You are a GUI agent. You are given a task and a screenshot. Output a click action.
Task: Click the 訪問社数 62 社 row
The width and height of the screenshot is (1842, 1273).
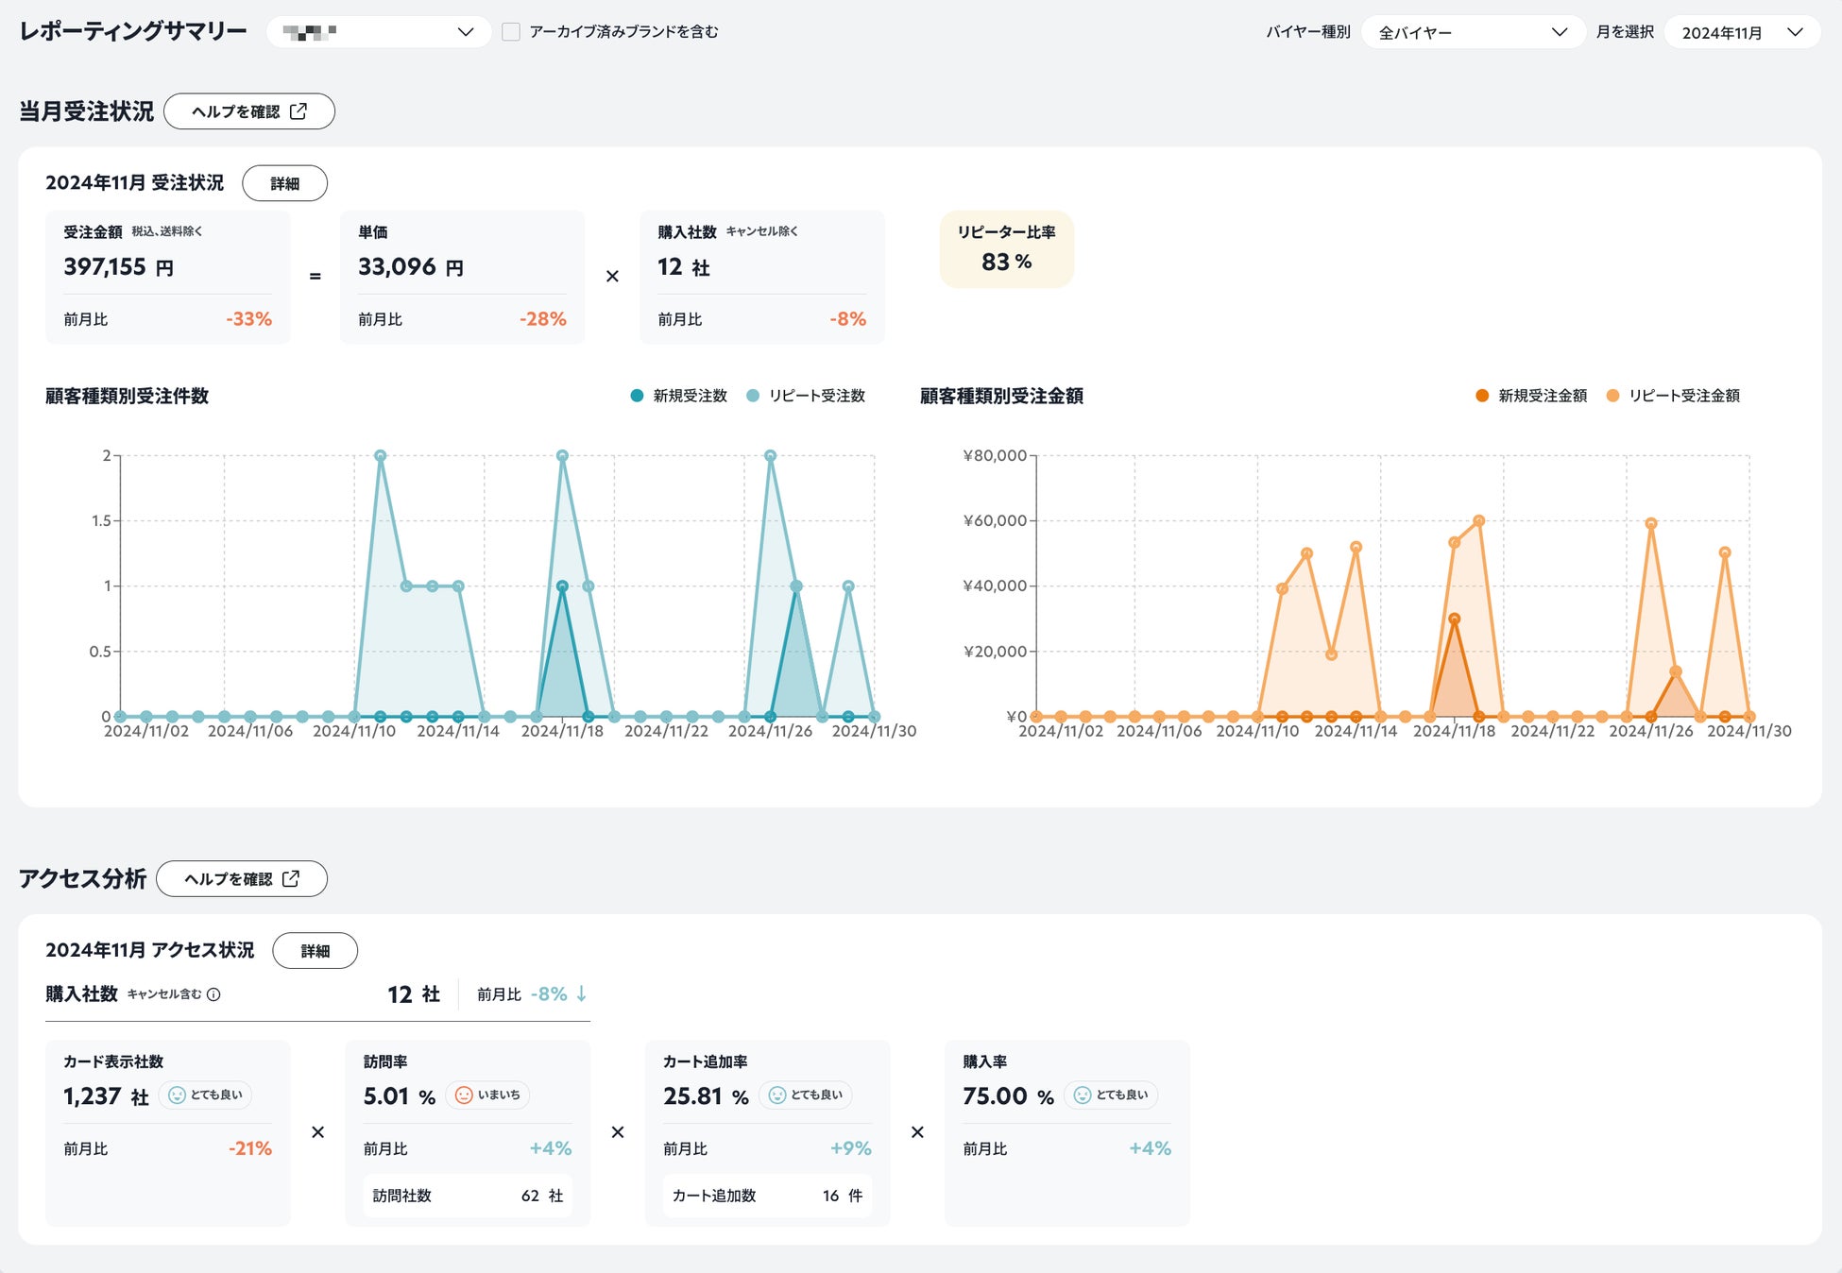pyautogui.click(x=468, y=1197)
